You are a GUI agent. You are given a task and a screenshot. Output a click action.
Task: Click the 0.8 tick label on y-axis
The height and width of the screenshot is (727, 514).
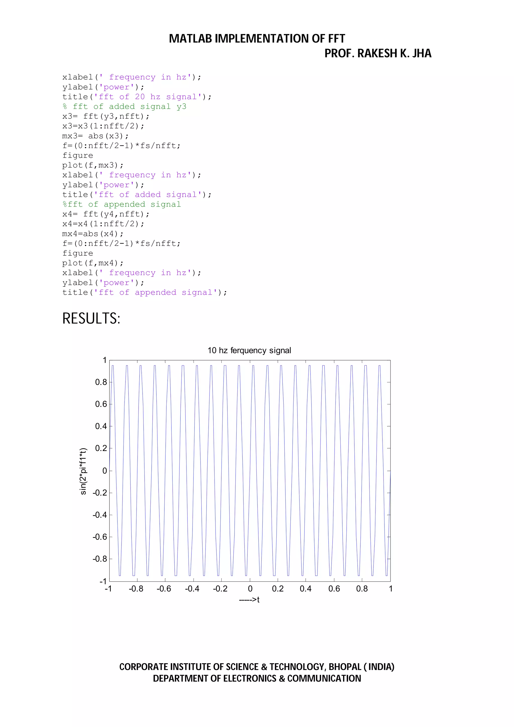(x=101, y=382)
